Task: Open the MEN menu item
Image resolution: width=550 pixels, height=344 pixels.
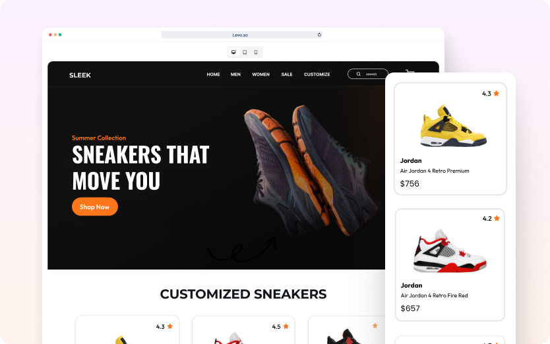Action: [x=235, y=74]
